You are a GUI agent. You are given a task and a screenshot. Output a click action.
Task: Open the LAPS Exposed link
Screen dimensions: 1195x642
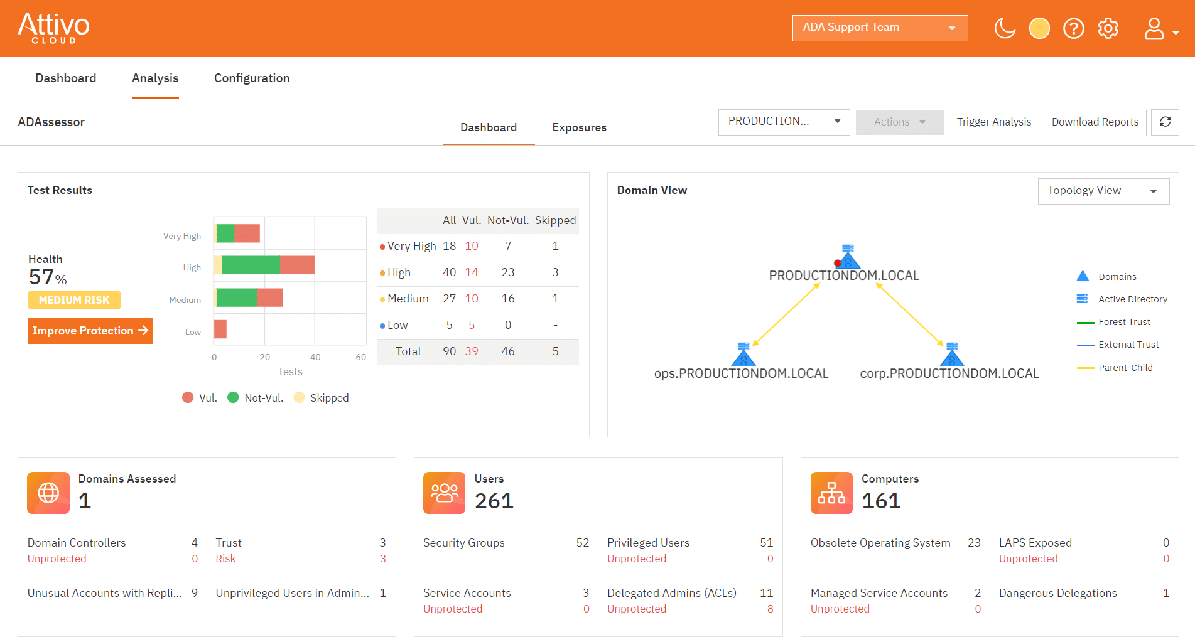[x=1035, y=543]
